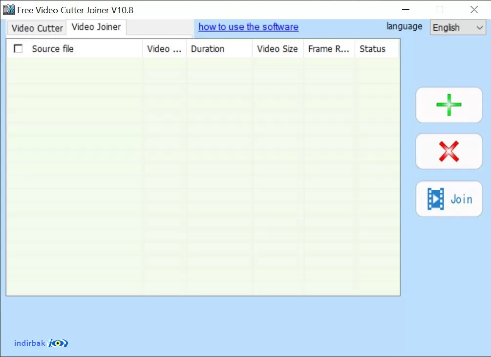
Task: Click the green plus add file icon
Action: pyautogui.click(x=448, y=105)
